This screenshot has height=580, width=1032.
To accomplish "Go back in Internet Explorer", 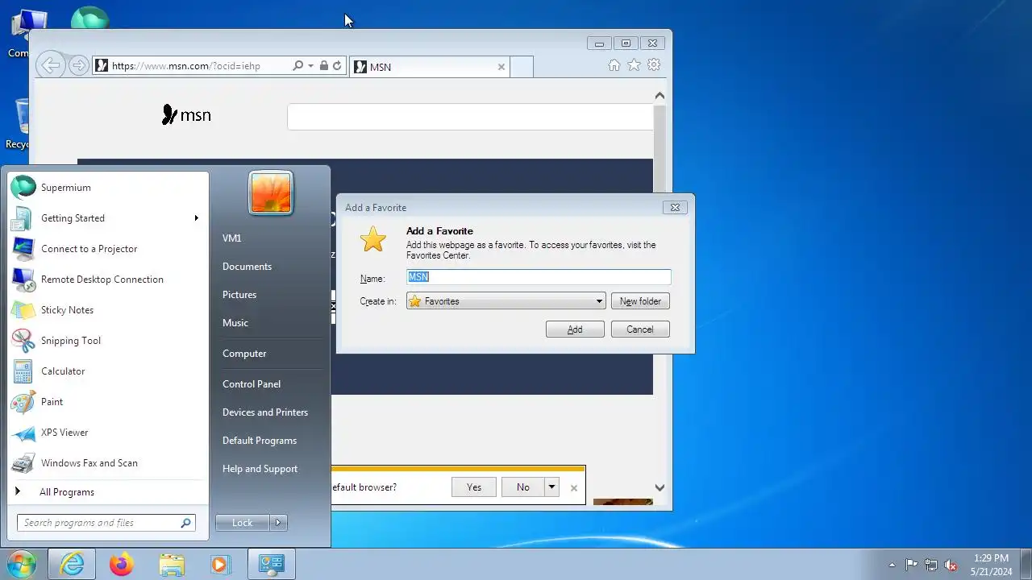I will pyautogui.click(x=51, y=66).
